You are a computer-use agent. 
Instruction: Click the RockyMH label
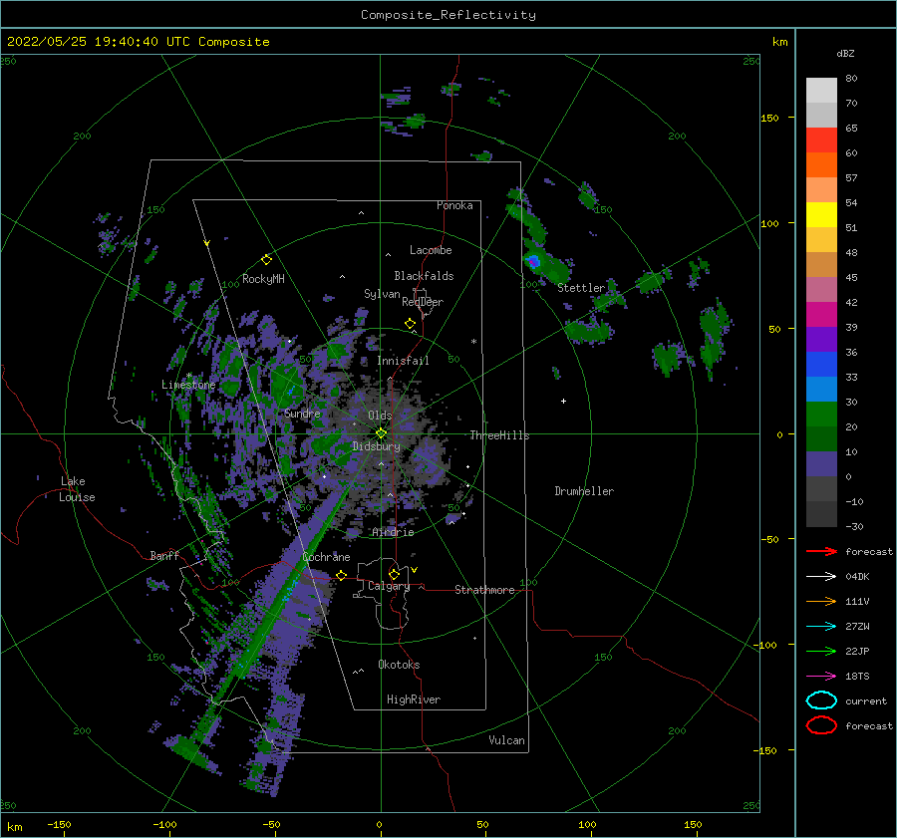coord(263,279)
